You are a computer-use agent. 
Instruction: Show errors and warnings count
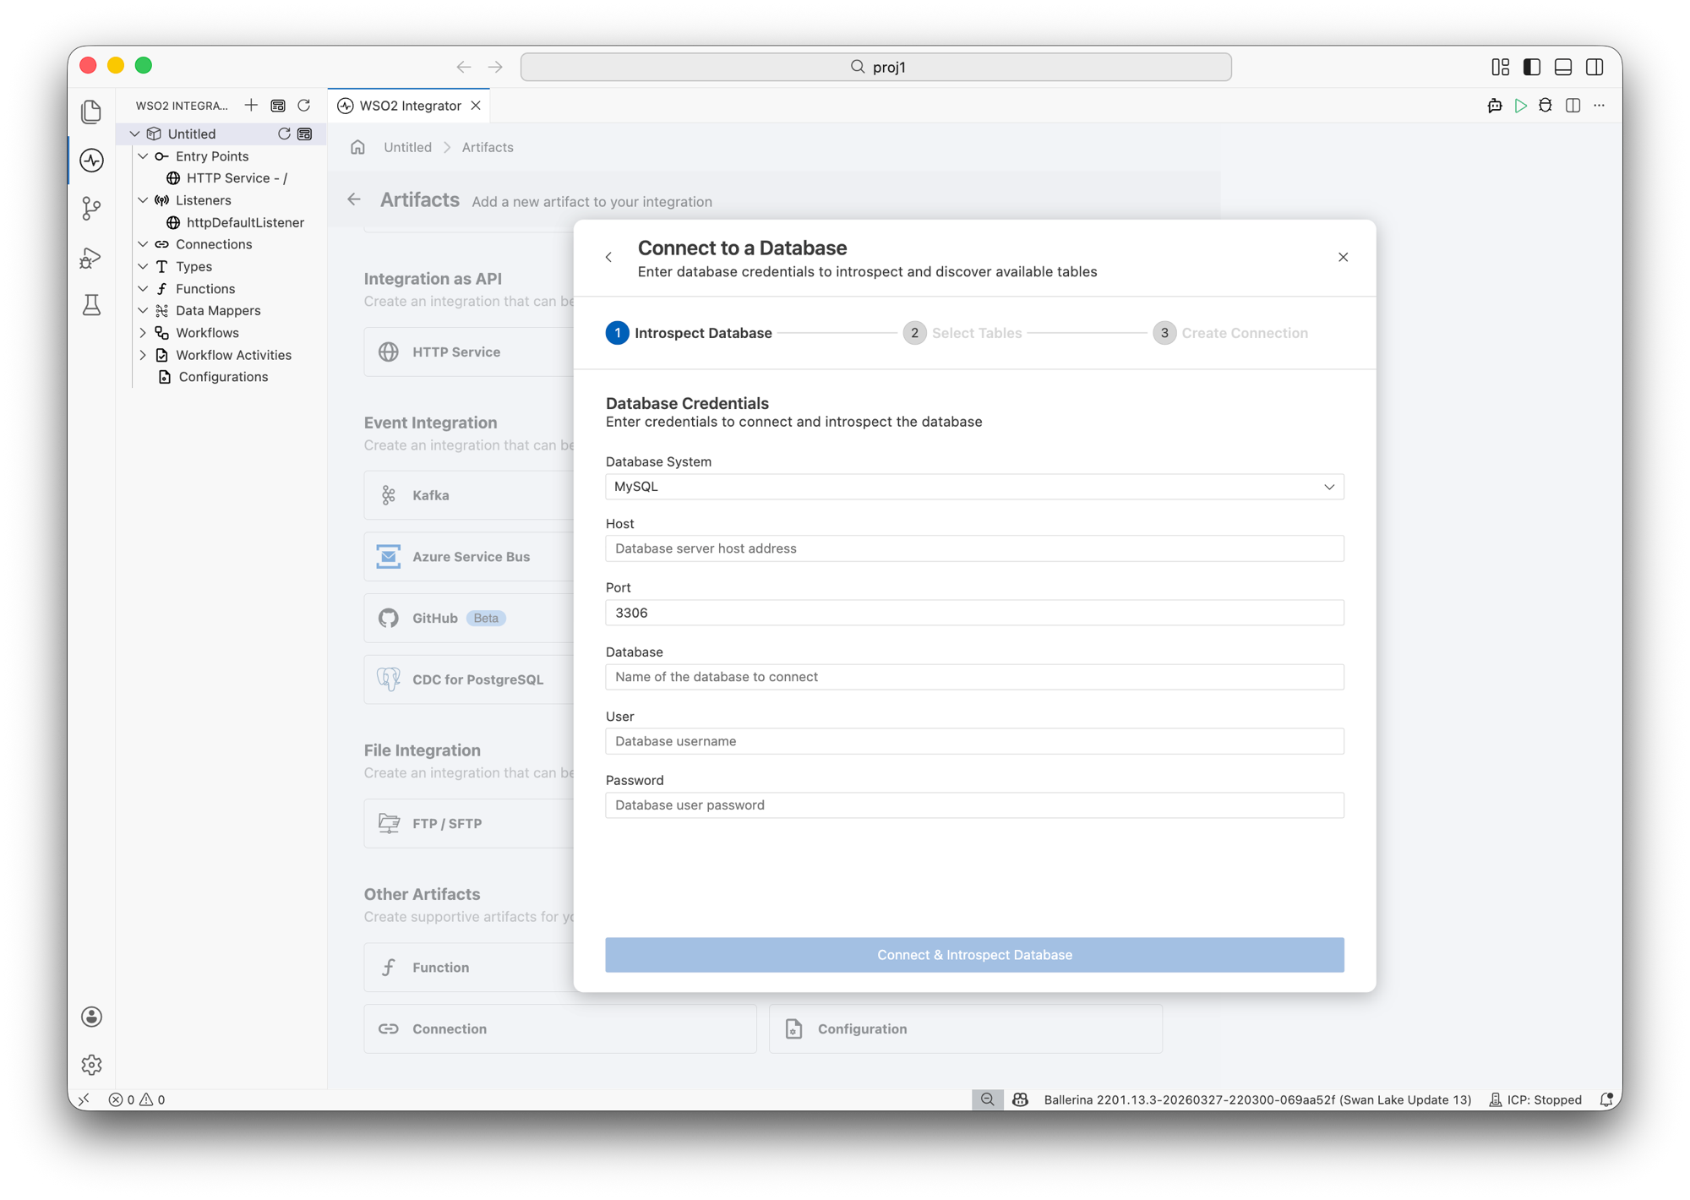[137, 1099]
